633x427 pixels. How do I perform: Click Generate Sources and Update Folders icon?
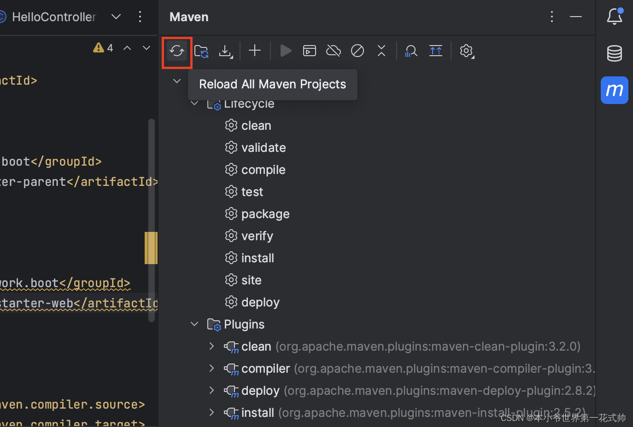201,51
